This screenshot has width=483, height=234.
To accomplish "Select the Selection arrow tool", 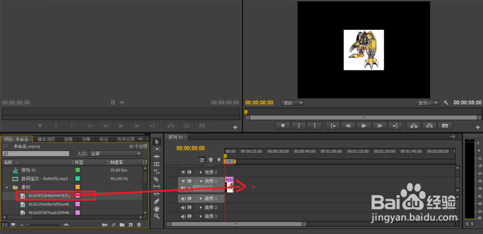I will click(x=157, y=142).
